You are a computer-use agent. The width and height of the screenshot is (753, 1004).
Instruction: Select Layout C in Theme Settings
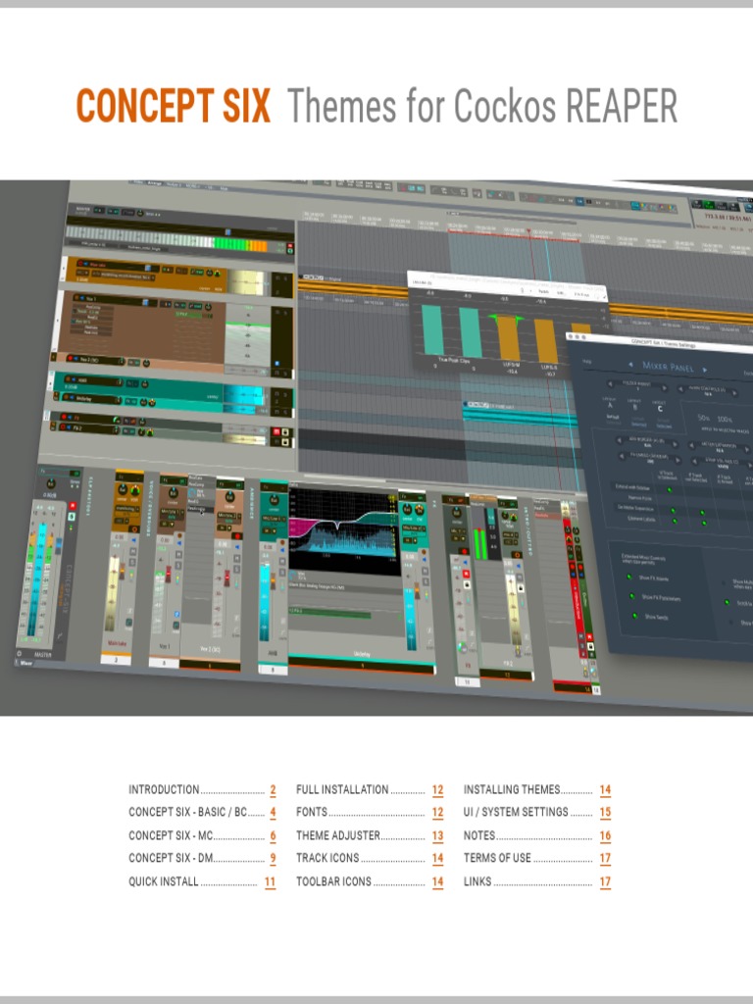click(660, 408)
